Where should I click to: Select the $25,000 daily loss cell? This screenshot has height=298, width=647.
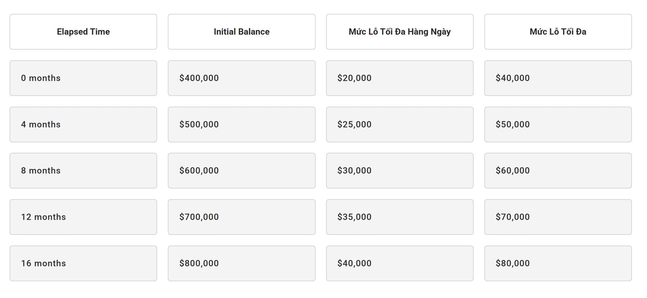[x=400, y=124]
